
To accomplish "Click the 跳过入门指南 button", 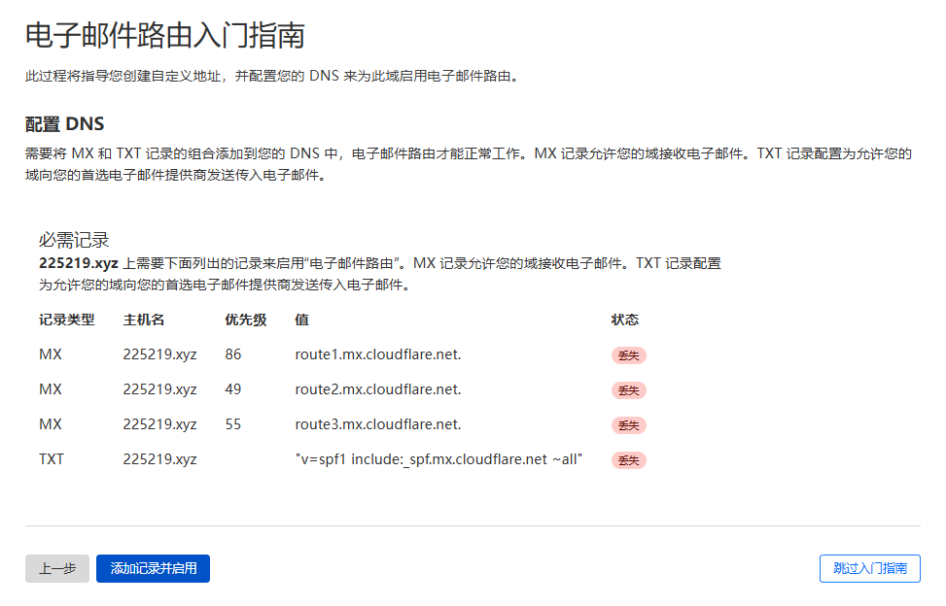I will pyautogui.click(x=869, y=569).
